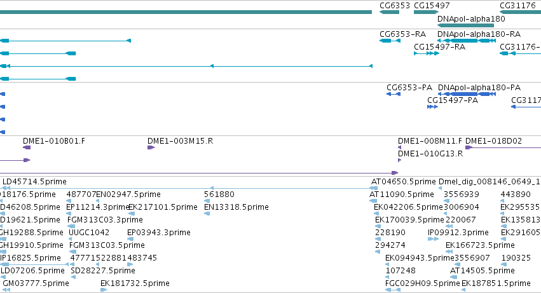The height and width of the screenshot is (293, 541).
Task: Open EST EN02947.5prime
Action: 128,194
